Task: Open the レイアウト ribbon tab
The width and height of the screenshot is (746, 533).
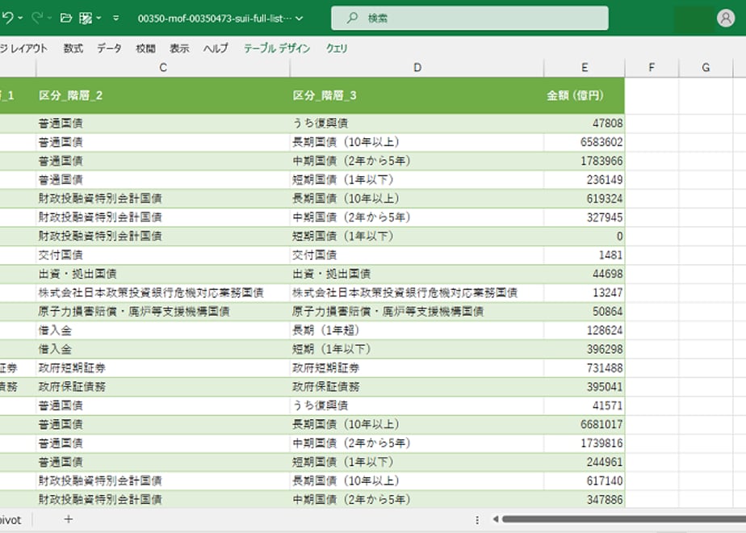Action: click(23, 48)
